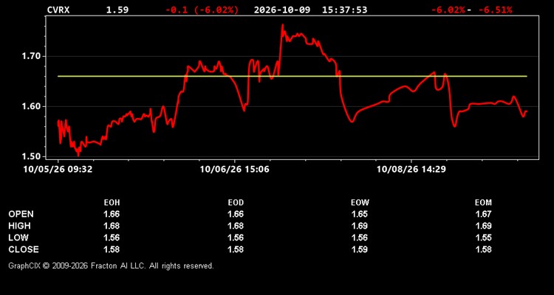
Task: Click the EOW low value 1.56
Action: click(360, 237)
